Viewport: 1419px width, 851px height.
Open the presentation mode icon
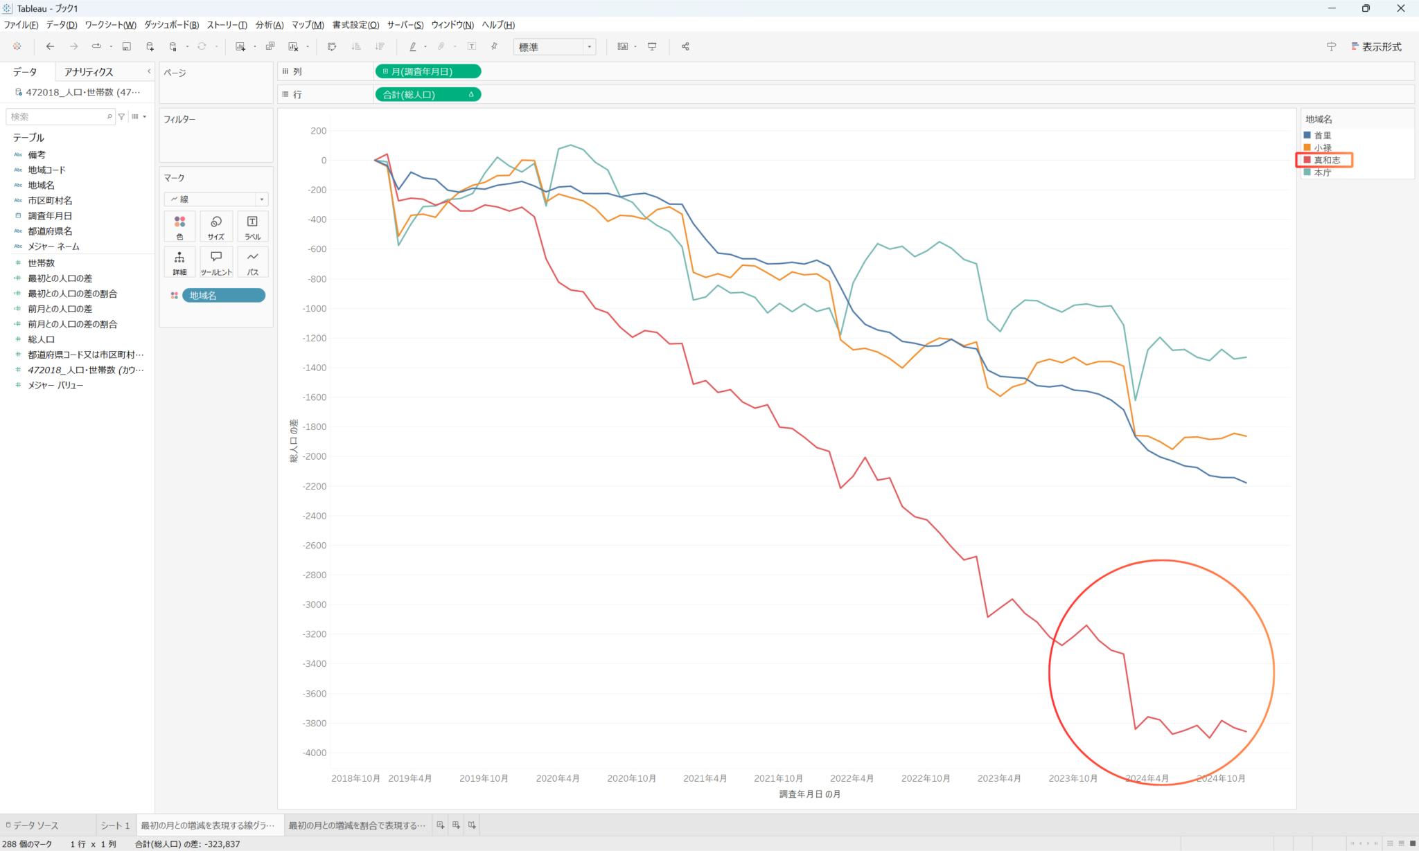click(x=652, y=46)
